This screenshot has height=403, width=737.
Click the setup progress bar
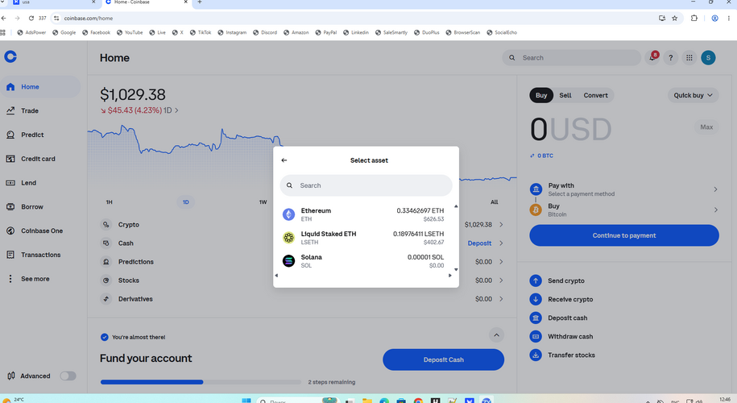point(201,382)
